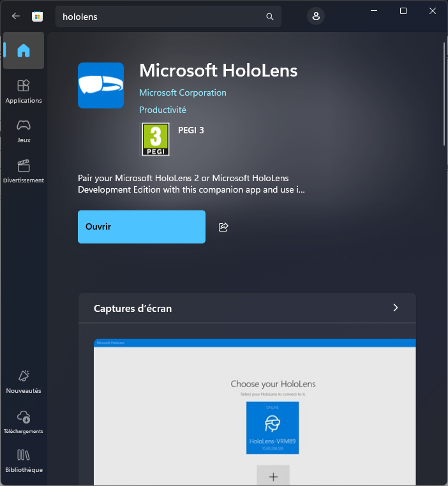The height and width of the screenshot is (486, 448).
Task: Open the HoloLens app screenshot thumbnail
Action: point(255,412)
